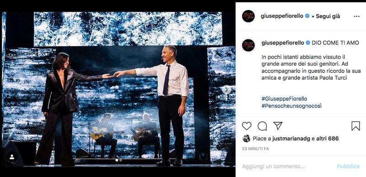Open giuseppefiorello username in the header

click(282, 16)
